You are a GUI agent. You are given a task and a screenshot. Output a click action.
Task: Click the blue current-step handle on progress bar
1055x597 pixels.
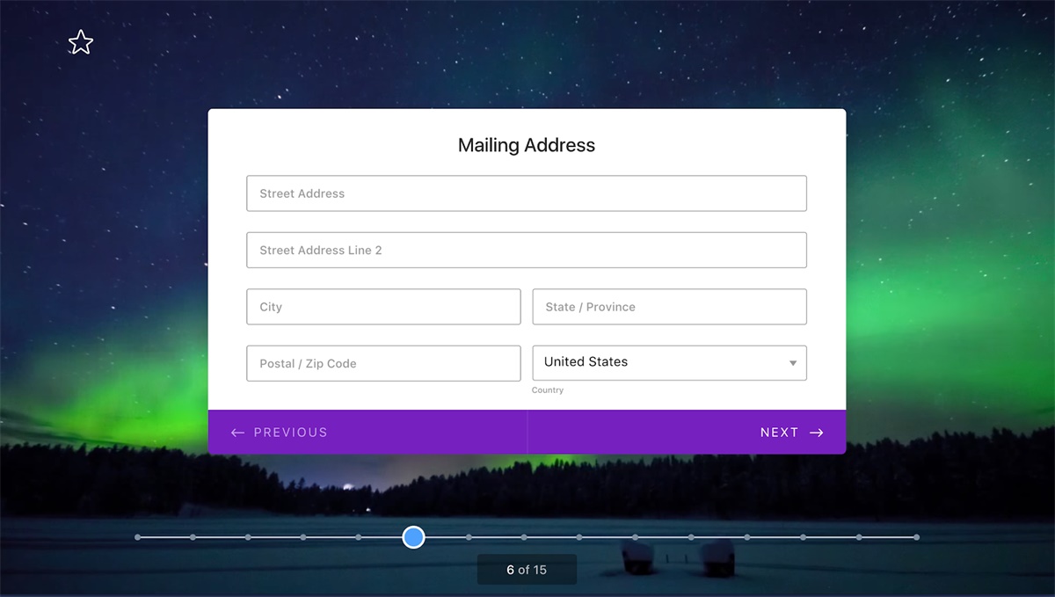coord(413,537)
